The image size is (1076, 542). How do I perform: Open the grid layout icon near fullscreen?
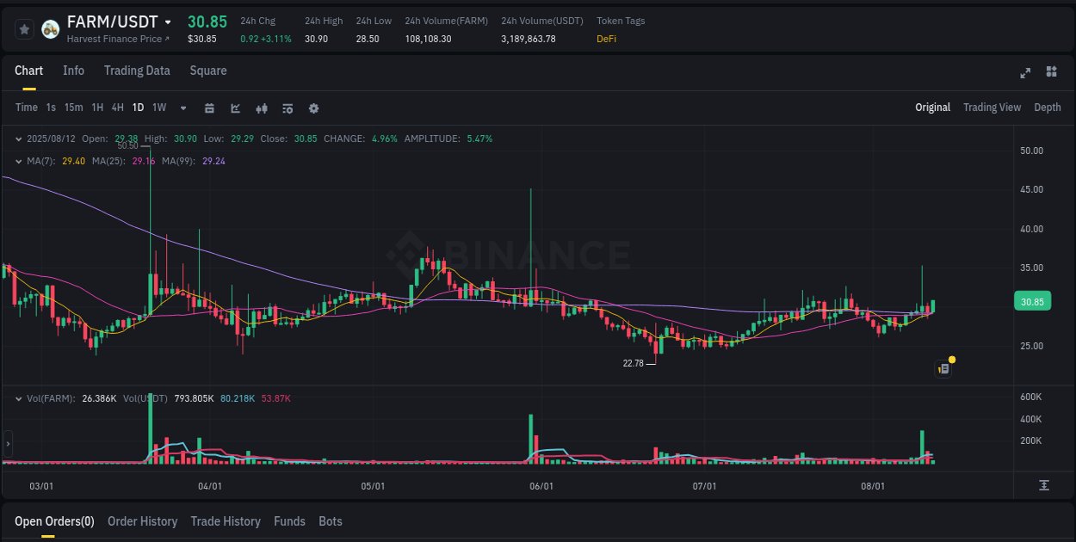1050,73
